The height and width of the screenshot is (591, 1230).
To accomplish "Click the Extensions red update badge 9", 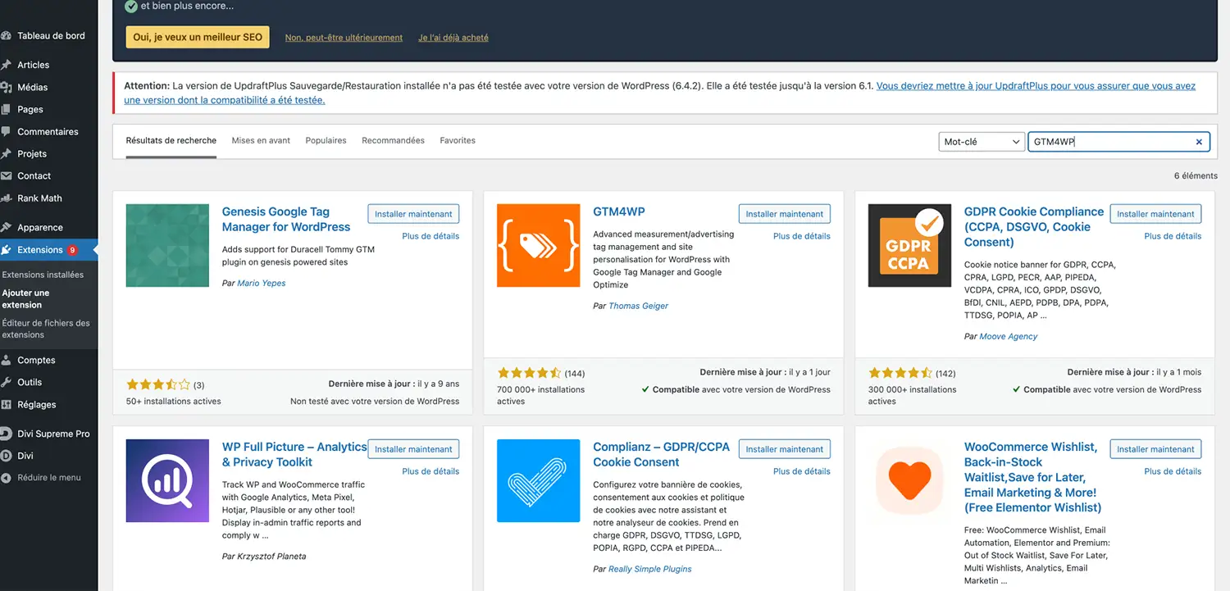I will pyautogui.click(x=72, y=250).
